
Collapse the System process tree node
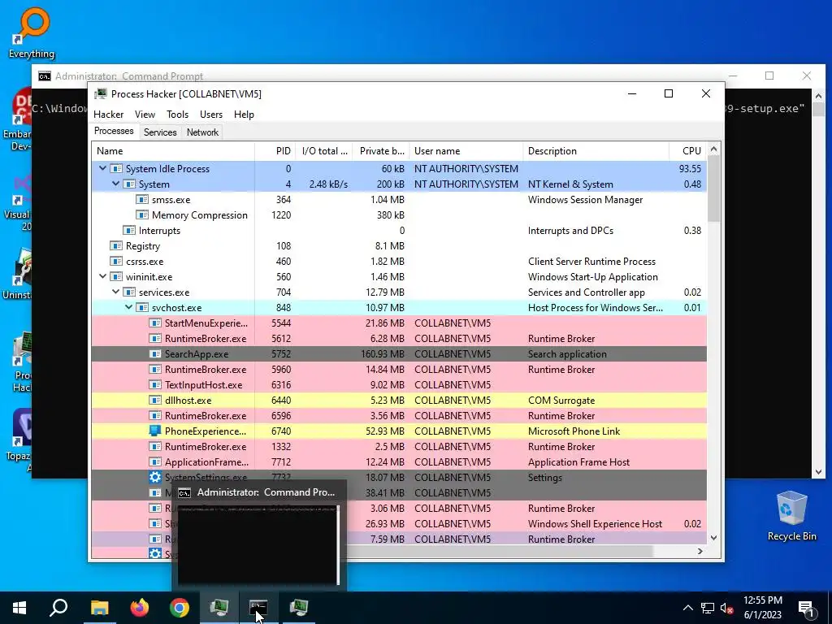tap(115, 184)
